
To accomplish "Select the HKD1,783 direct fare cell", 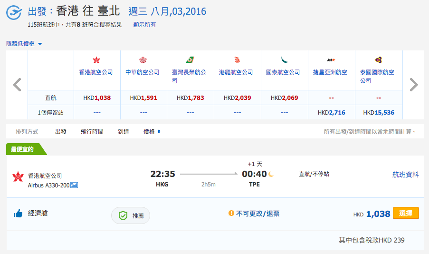I will click(191, 98).
